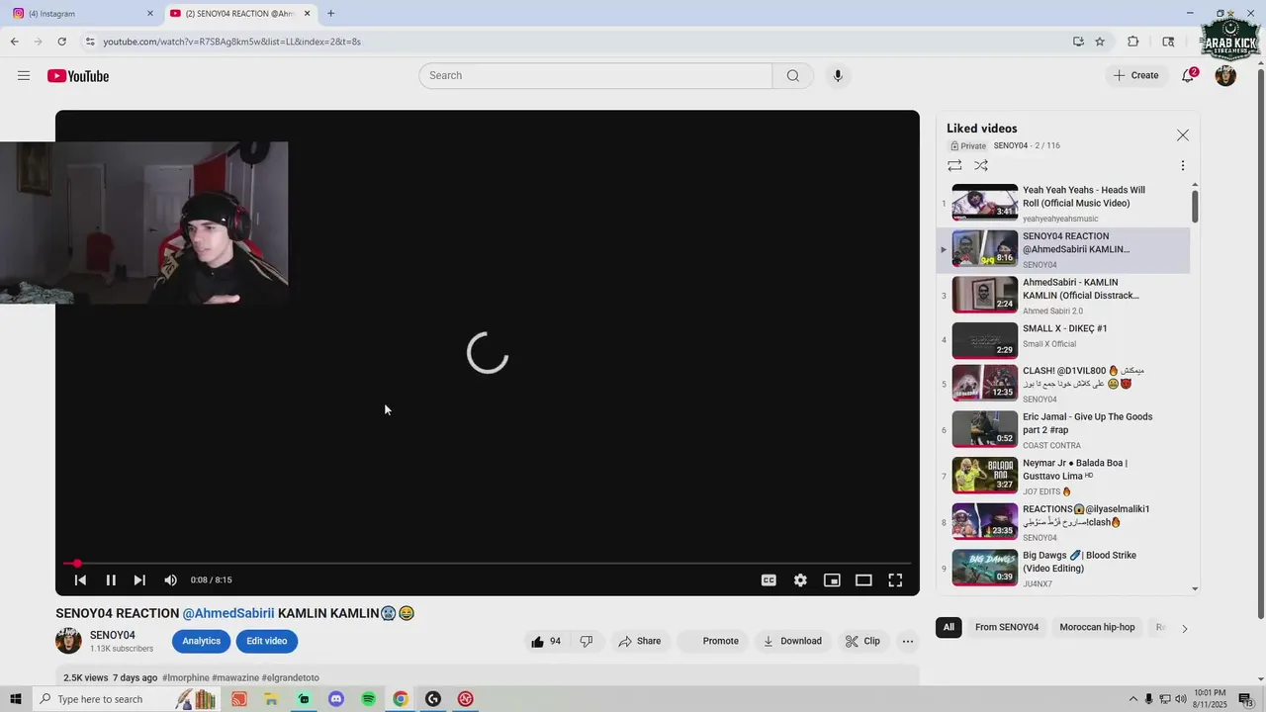Toggle loop playlist icon
1266x712 pixels.
[x=954, y=166]
